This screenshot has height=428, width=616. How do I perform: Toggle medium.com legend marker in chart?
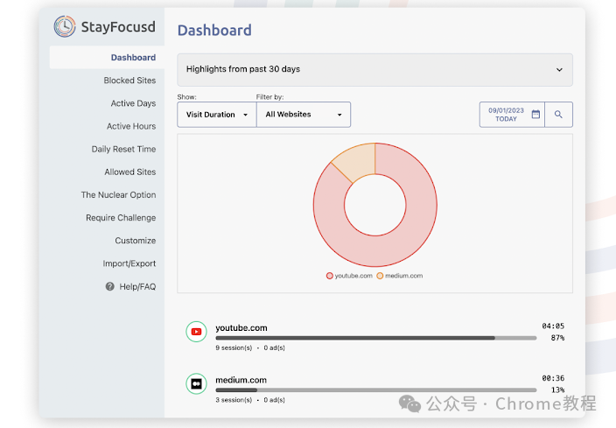pos(380,276)
